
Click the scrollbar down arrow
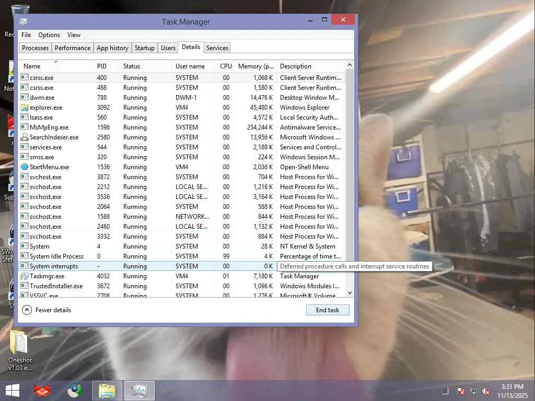350,293
